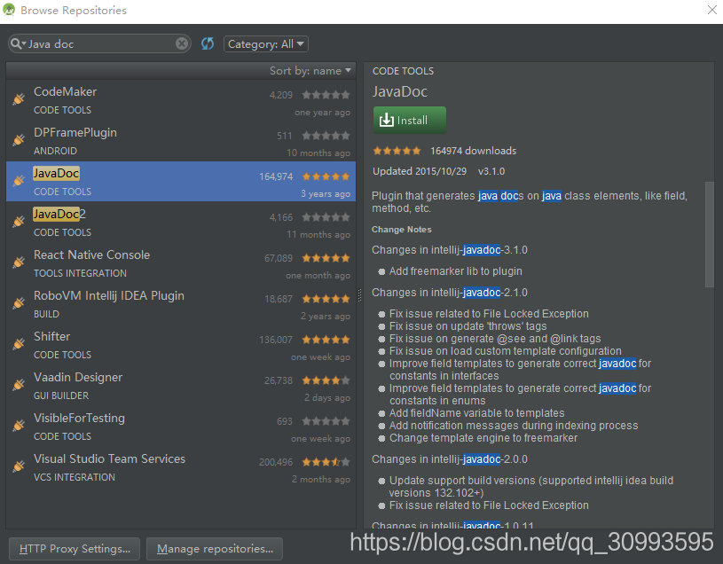Click the Vaadin Designer plug icon
Screen dimensions: 723x564
[x=19, y=384]
